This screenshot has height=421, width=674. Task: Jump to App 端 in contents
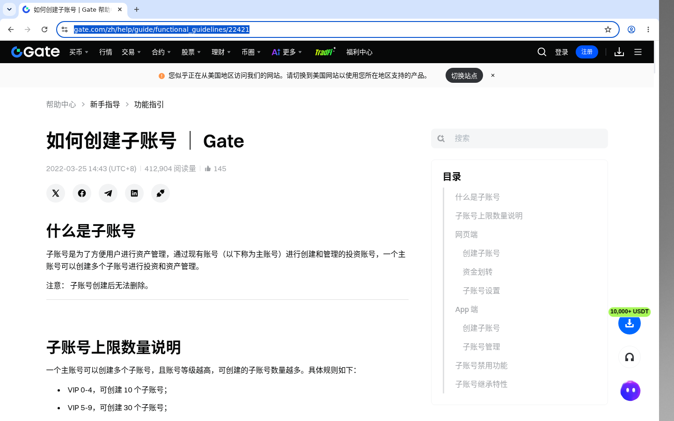[467, 309]
